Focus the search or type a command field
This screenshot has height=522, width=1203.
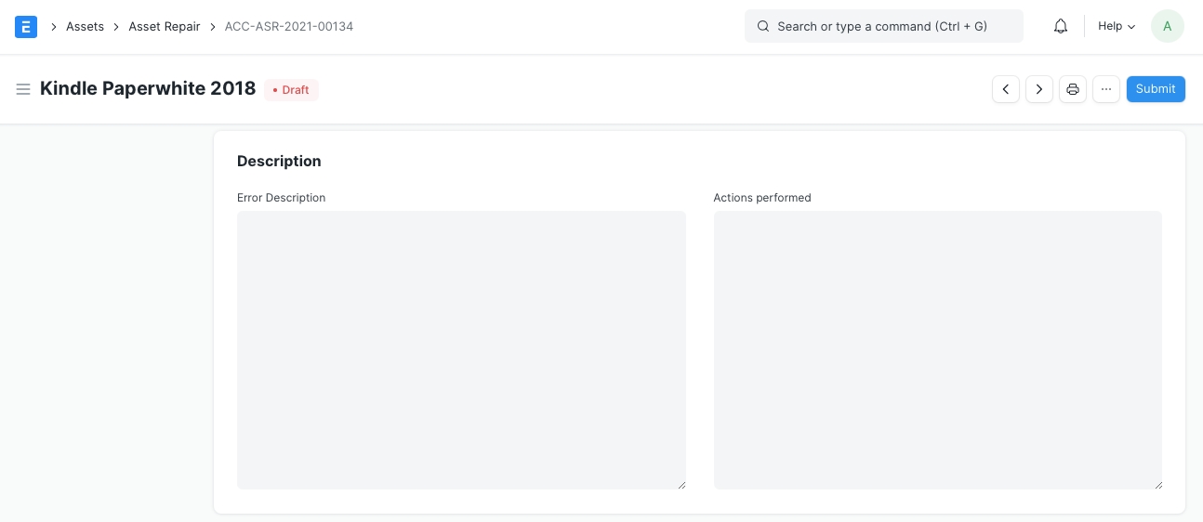(x=883, y=27)
